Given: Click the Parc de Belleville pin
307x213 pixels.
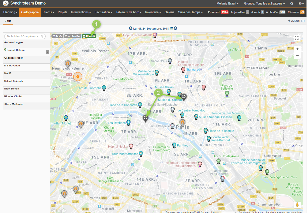Looking at the screenshot, I should [x=227, y=94].
